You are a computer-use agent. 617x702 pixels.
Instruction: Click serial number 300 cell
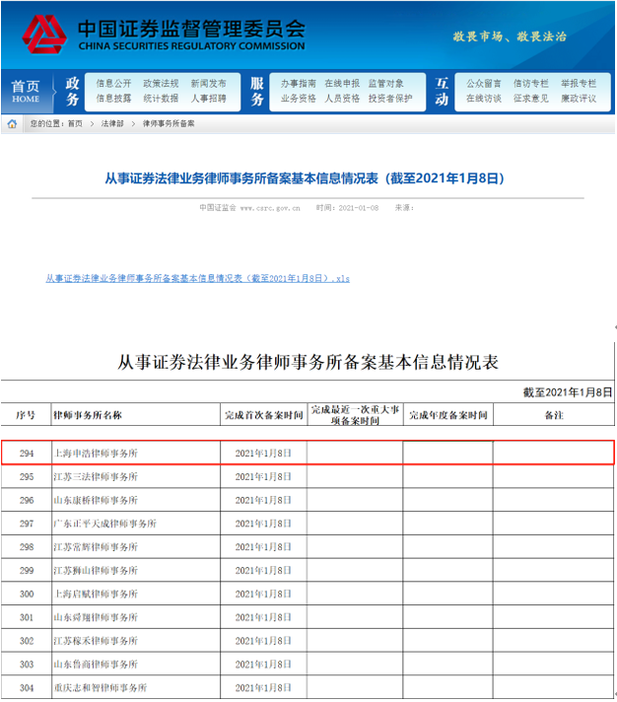coord(27,594)
